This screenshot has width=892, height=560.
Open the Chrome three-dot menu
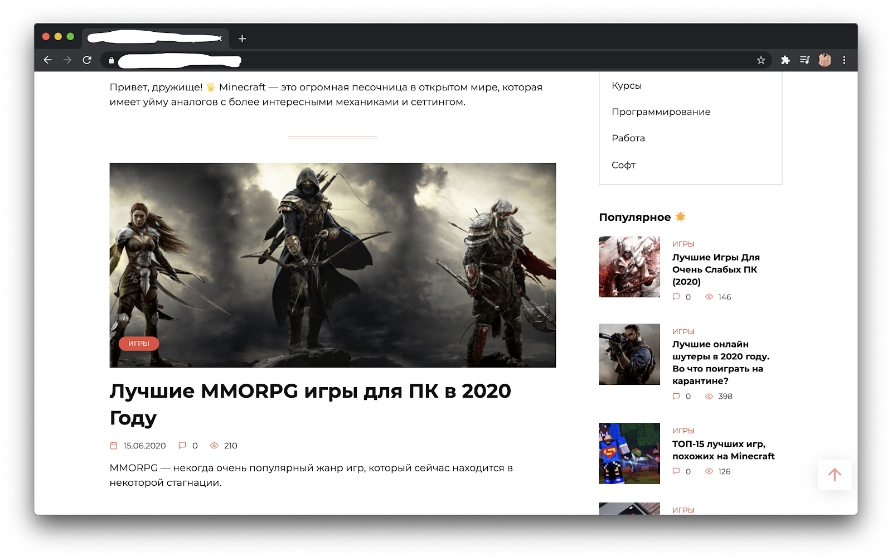pyautogui.click(x=844, y=60)
